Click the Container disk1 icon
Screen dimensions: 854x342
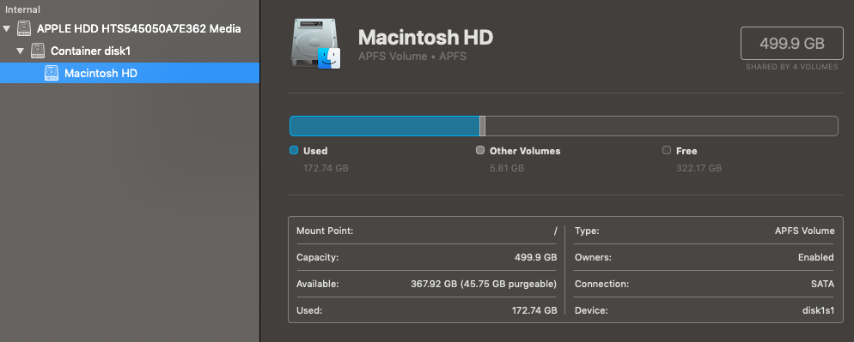(38, 51)
